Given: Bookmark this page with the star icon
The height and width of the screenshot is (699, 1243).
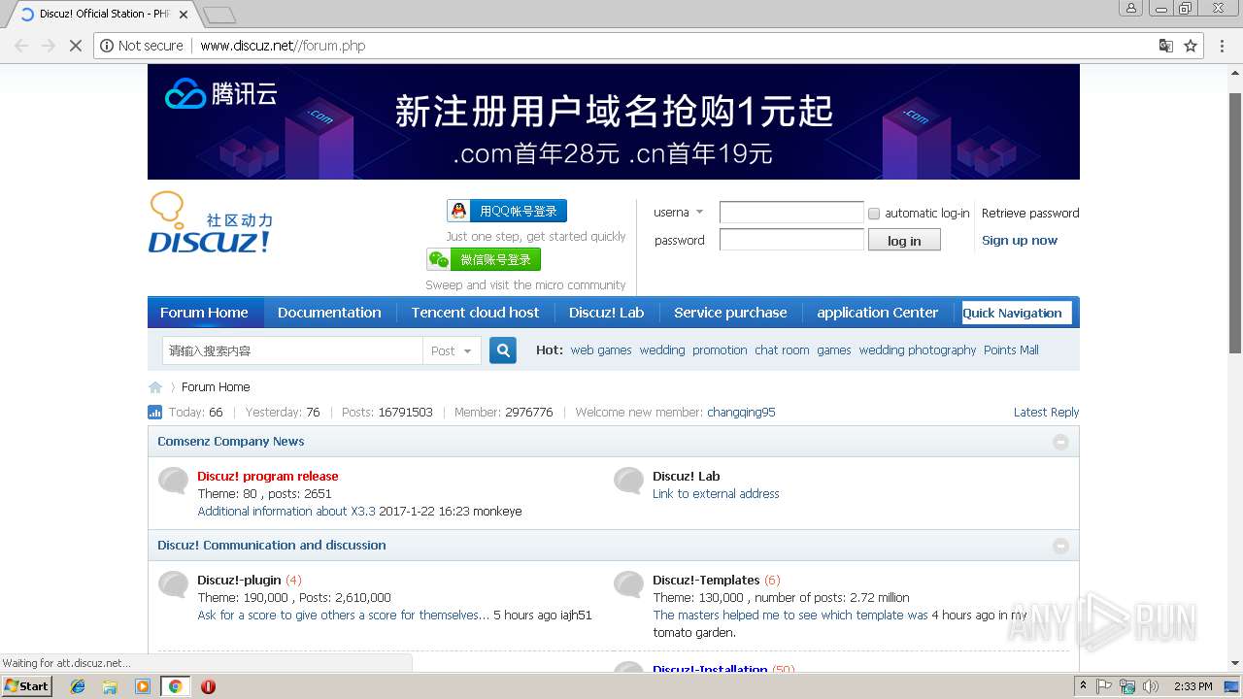Looking at the screenshot, I should [x=1191, y=46].
